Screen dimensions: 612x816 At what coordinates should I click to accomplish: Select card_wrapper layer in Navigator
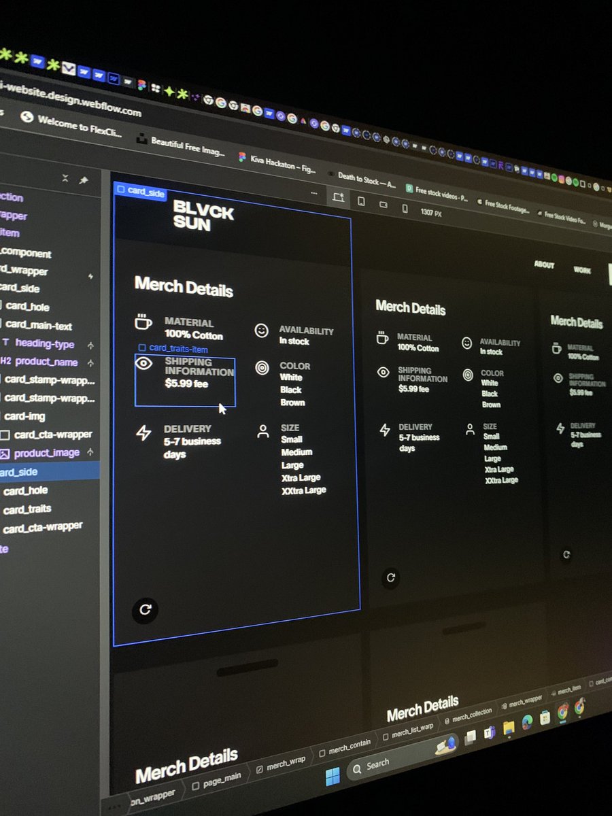coord(24,271)
